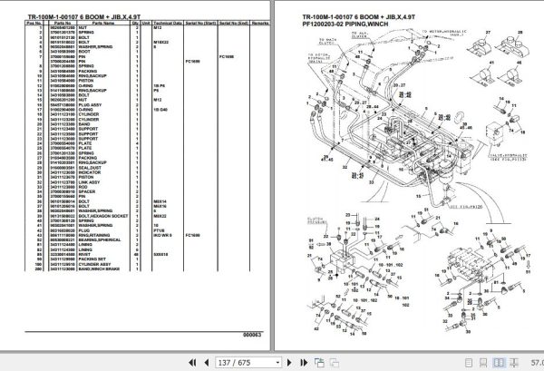Click the PACKING SET parts row
The height and width of the screenshot is (371, 544).
coord(147,259)
